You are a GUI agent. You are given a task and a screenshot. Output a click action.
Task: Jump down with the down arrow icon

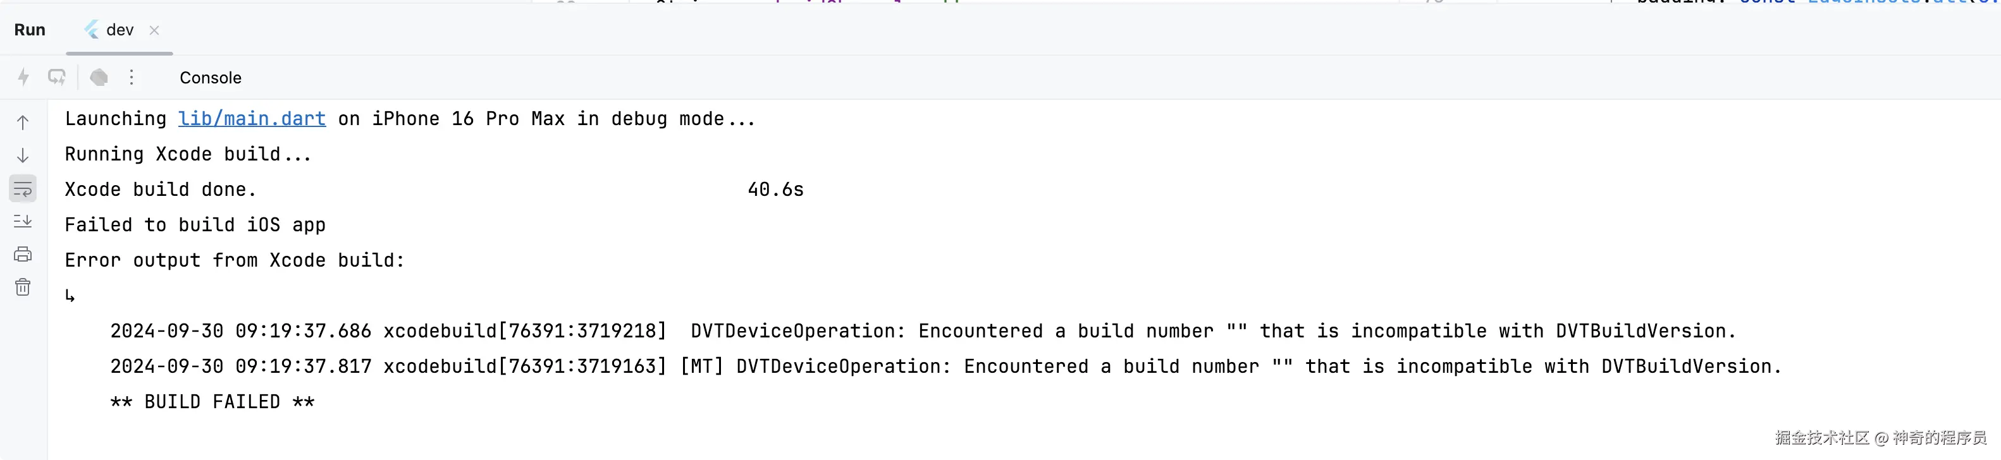(x=23, y=155)
